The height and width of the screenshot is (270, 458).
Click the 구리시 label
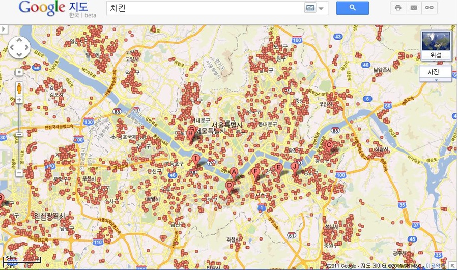point(325,104)
